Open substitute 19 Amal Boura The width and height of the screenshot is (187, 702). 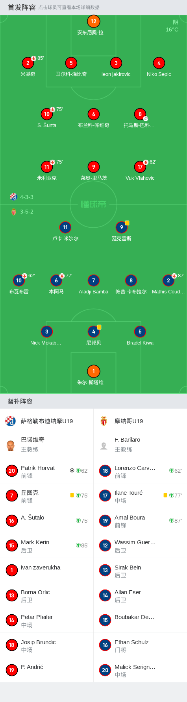click(140, 521)
